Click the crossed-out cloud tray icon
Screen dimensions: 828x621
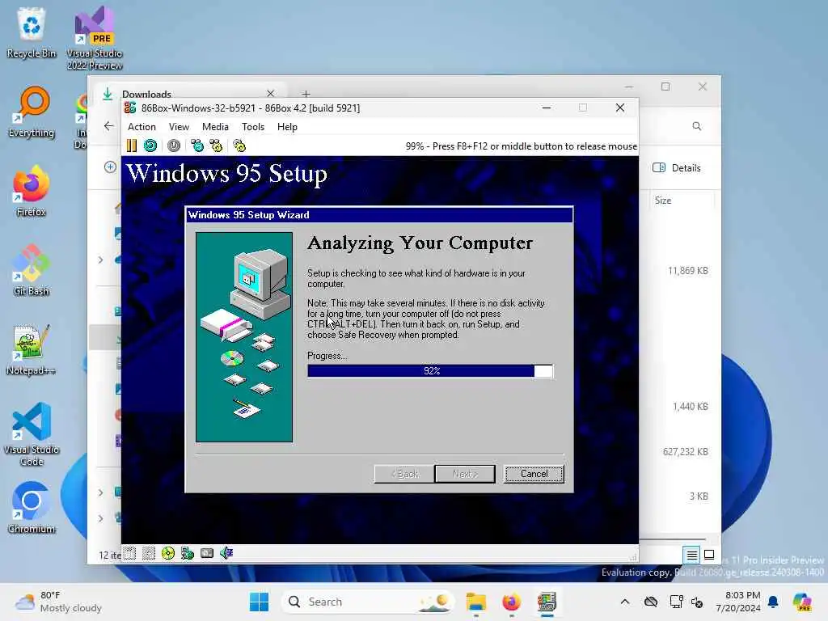(651, 602)
